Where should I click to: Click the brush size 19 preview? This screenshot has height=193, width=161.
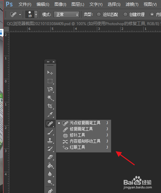coord(30,14)
